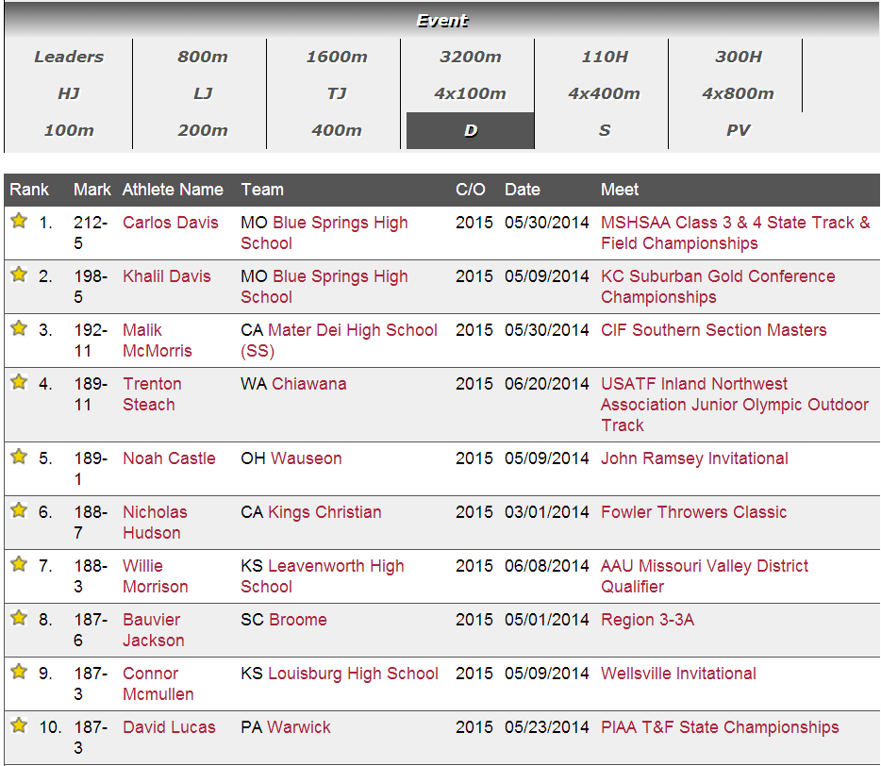Click the star icon for rank 10
The height and width of the screenshot is (766, 881).
(x=19, y=726)
